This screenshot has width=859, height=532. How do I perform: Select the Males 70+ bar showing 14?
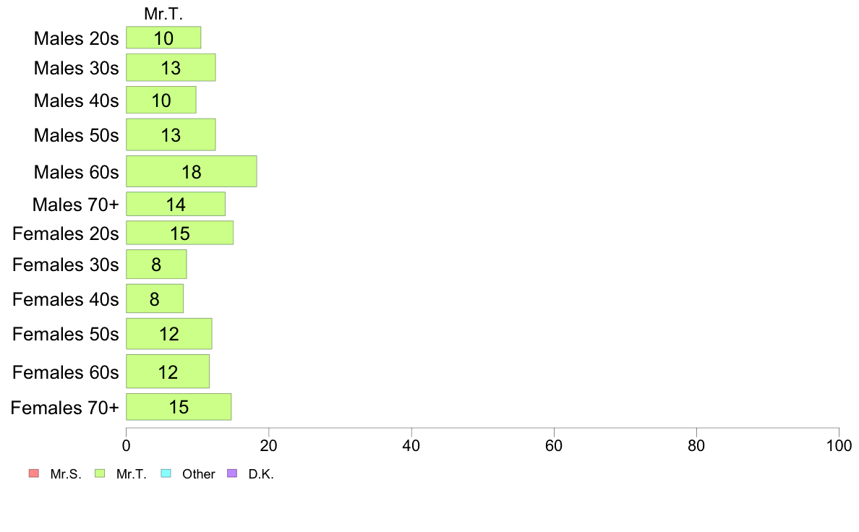pyautogui.click(x=176, y=204)
